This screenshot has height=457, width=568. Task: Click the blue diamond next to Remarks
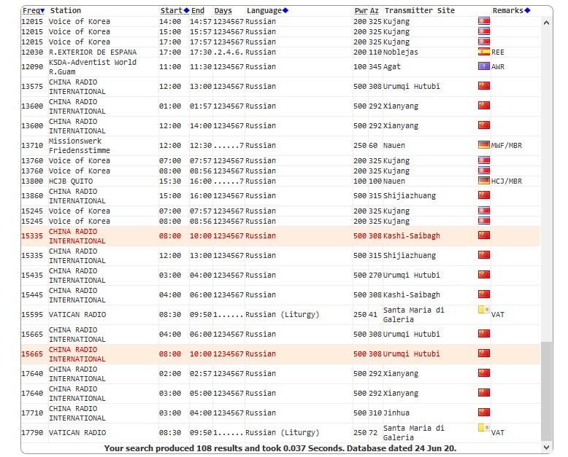click(527, 10)
